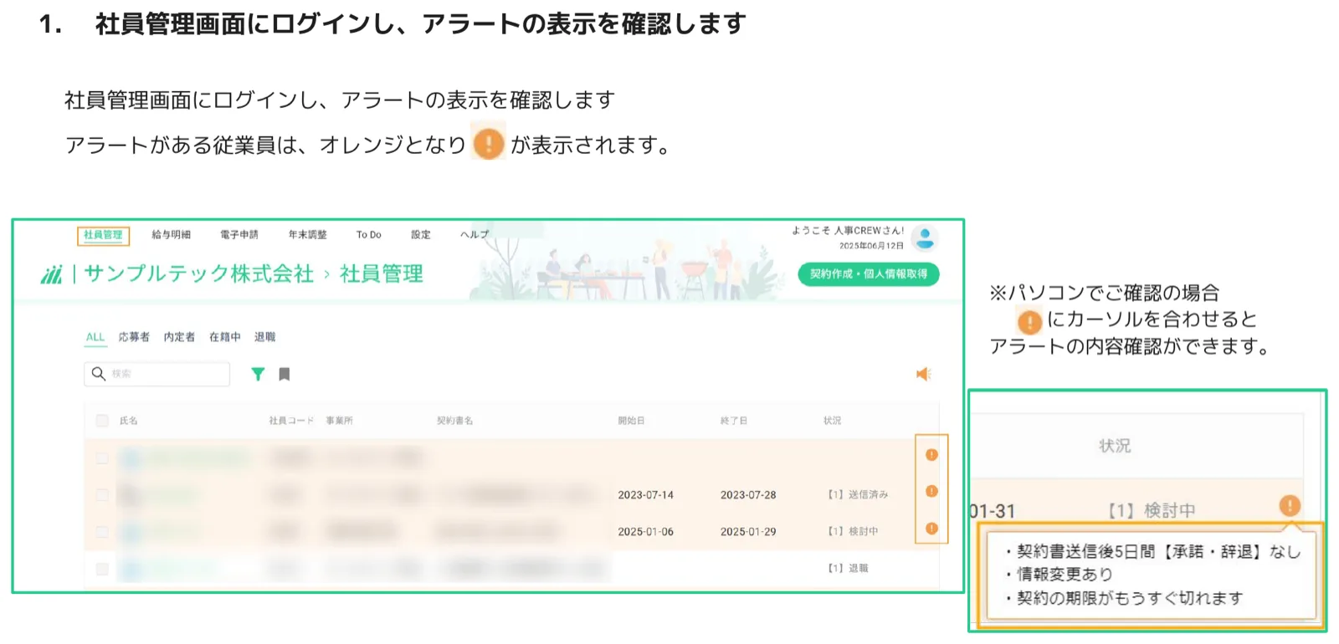Viewport: 1339px width, 644px height.
Task: Open the 社員管理 menu tab
Action: tap(103, 235)
